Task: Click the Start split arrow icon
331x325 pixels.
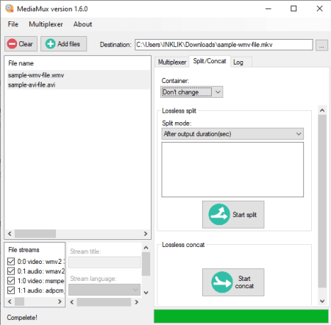Action: pos(219,215)
